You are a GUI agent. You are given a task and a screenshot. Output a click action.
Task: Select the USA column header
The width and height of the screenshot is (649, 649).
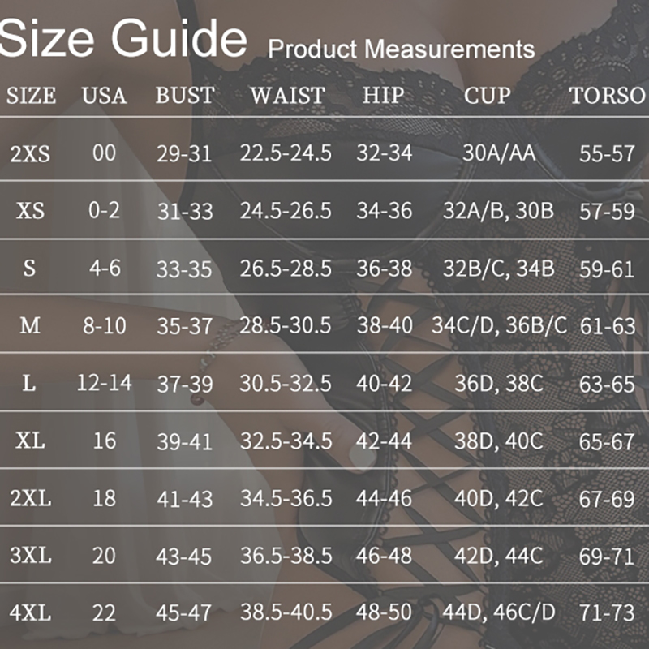click(x=104, y=96)
